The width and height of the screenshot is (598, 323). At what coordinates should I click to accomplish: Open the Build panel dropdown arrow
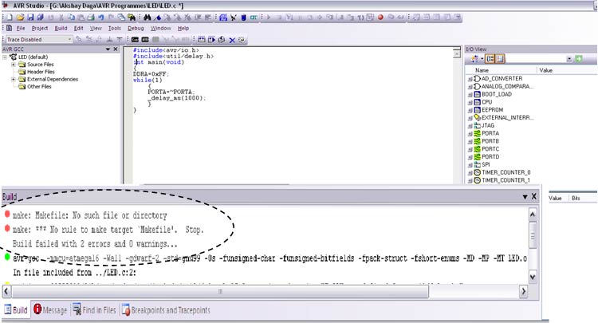click(525, 197)
